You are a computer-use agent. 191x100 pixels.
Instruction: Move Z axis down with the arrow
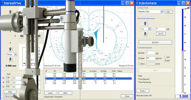tap(10, 59)
